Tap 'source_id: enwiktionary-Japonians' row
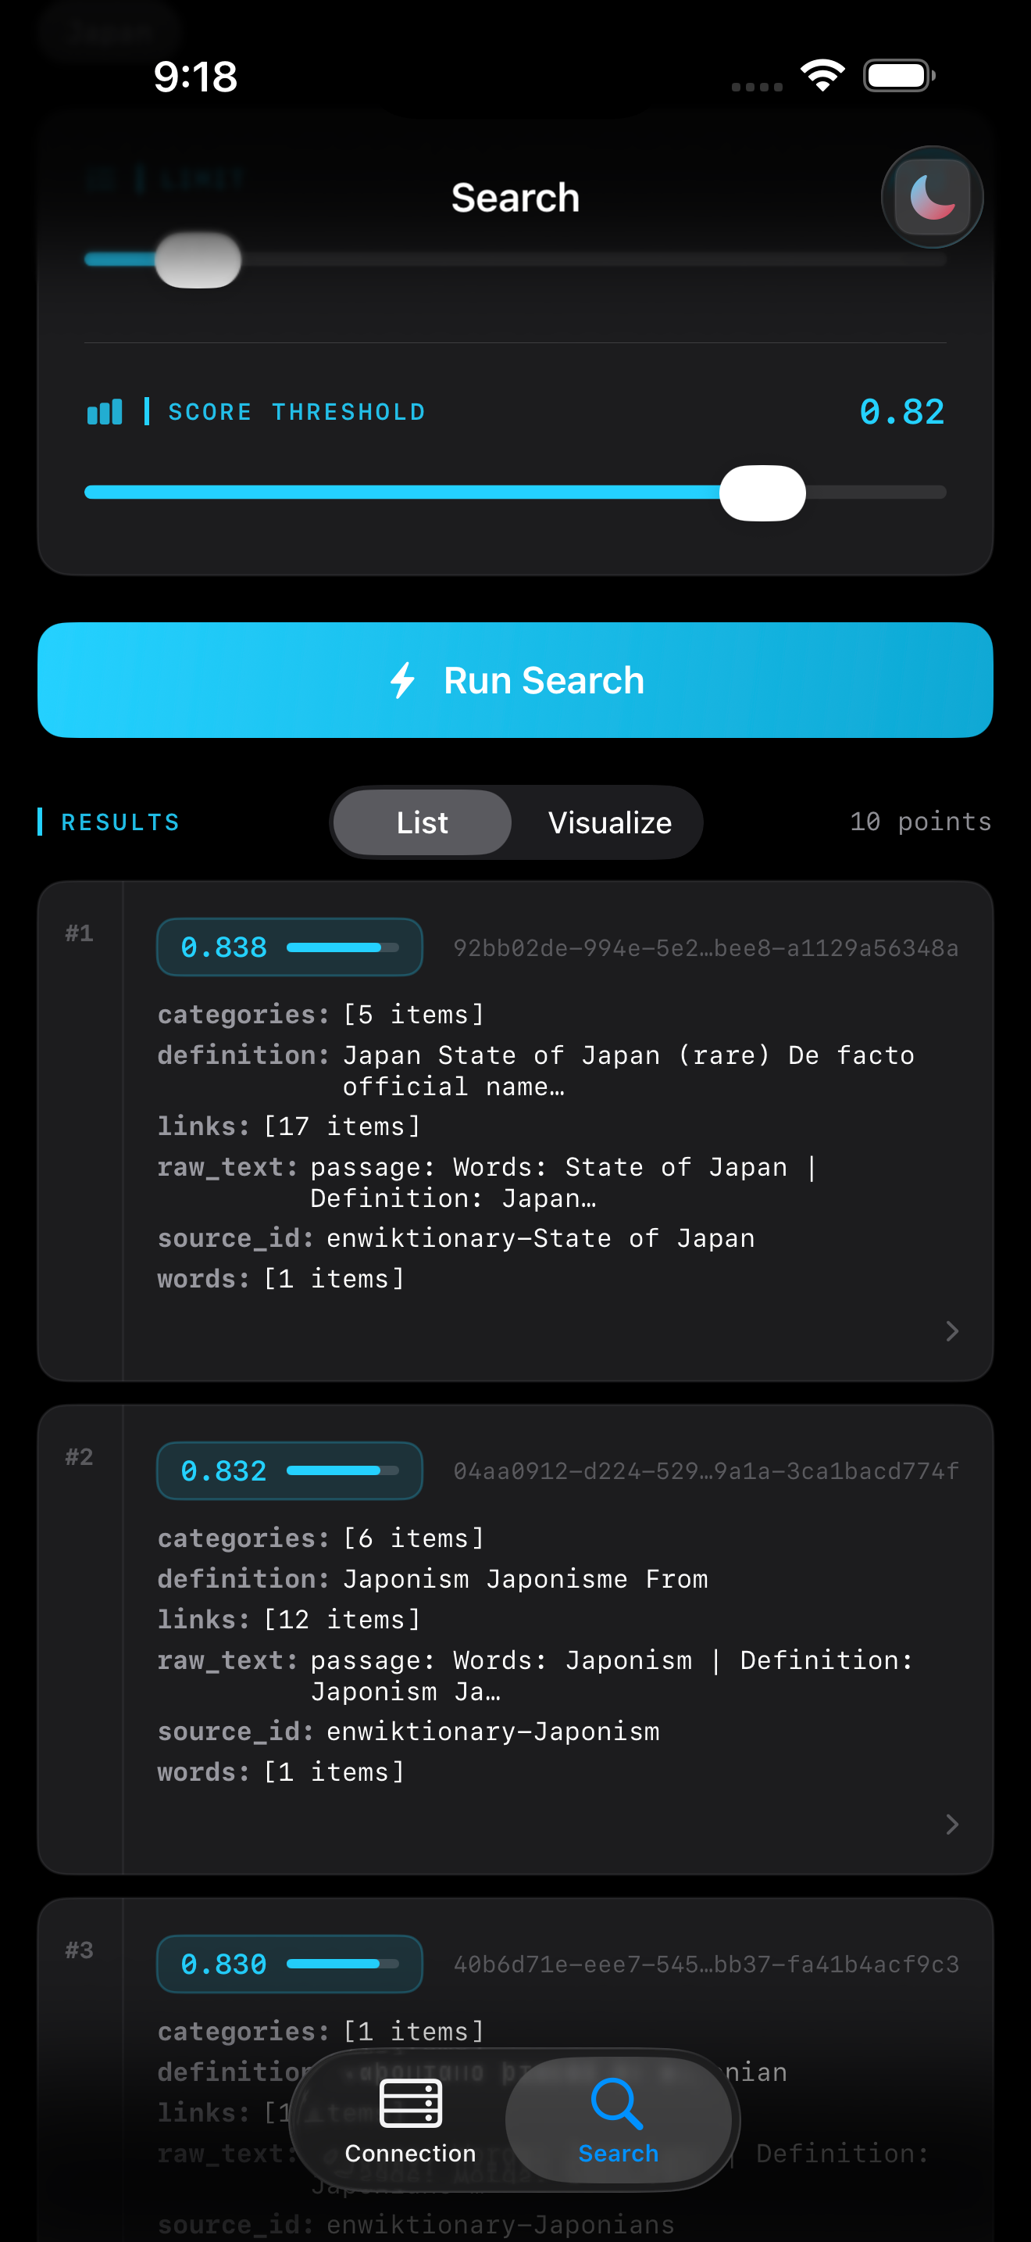 click(416, 2224)
